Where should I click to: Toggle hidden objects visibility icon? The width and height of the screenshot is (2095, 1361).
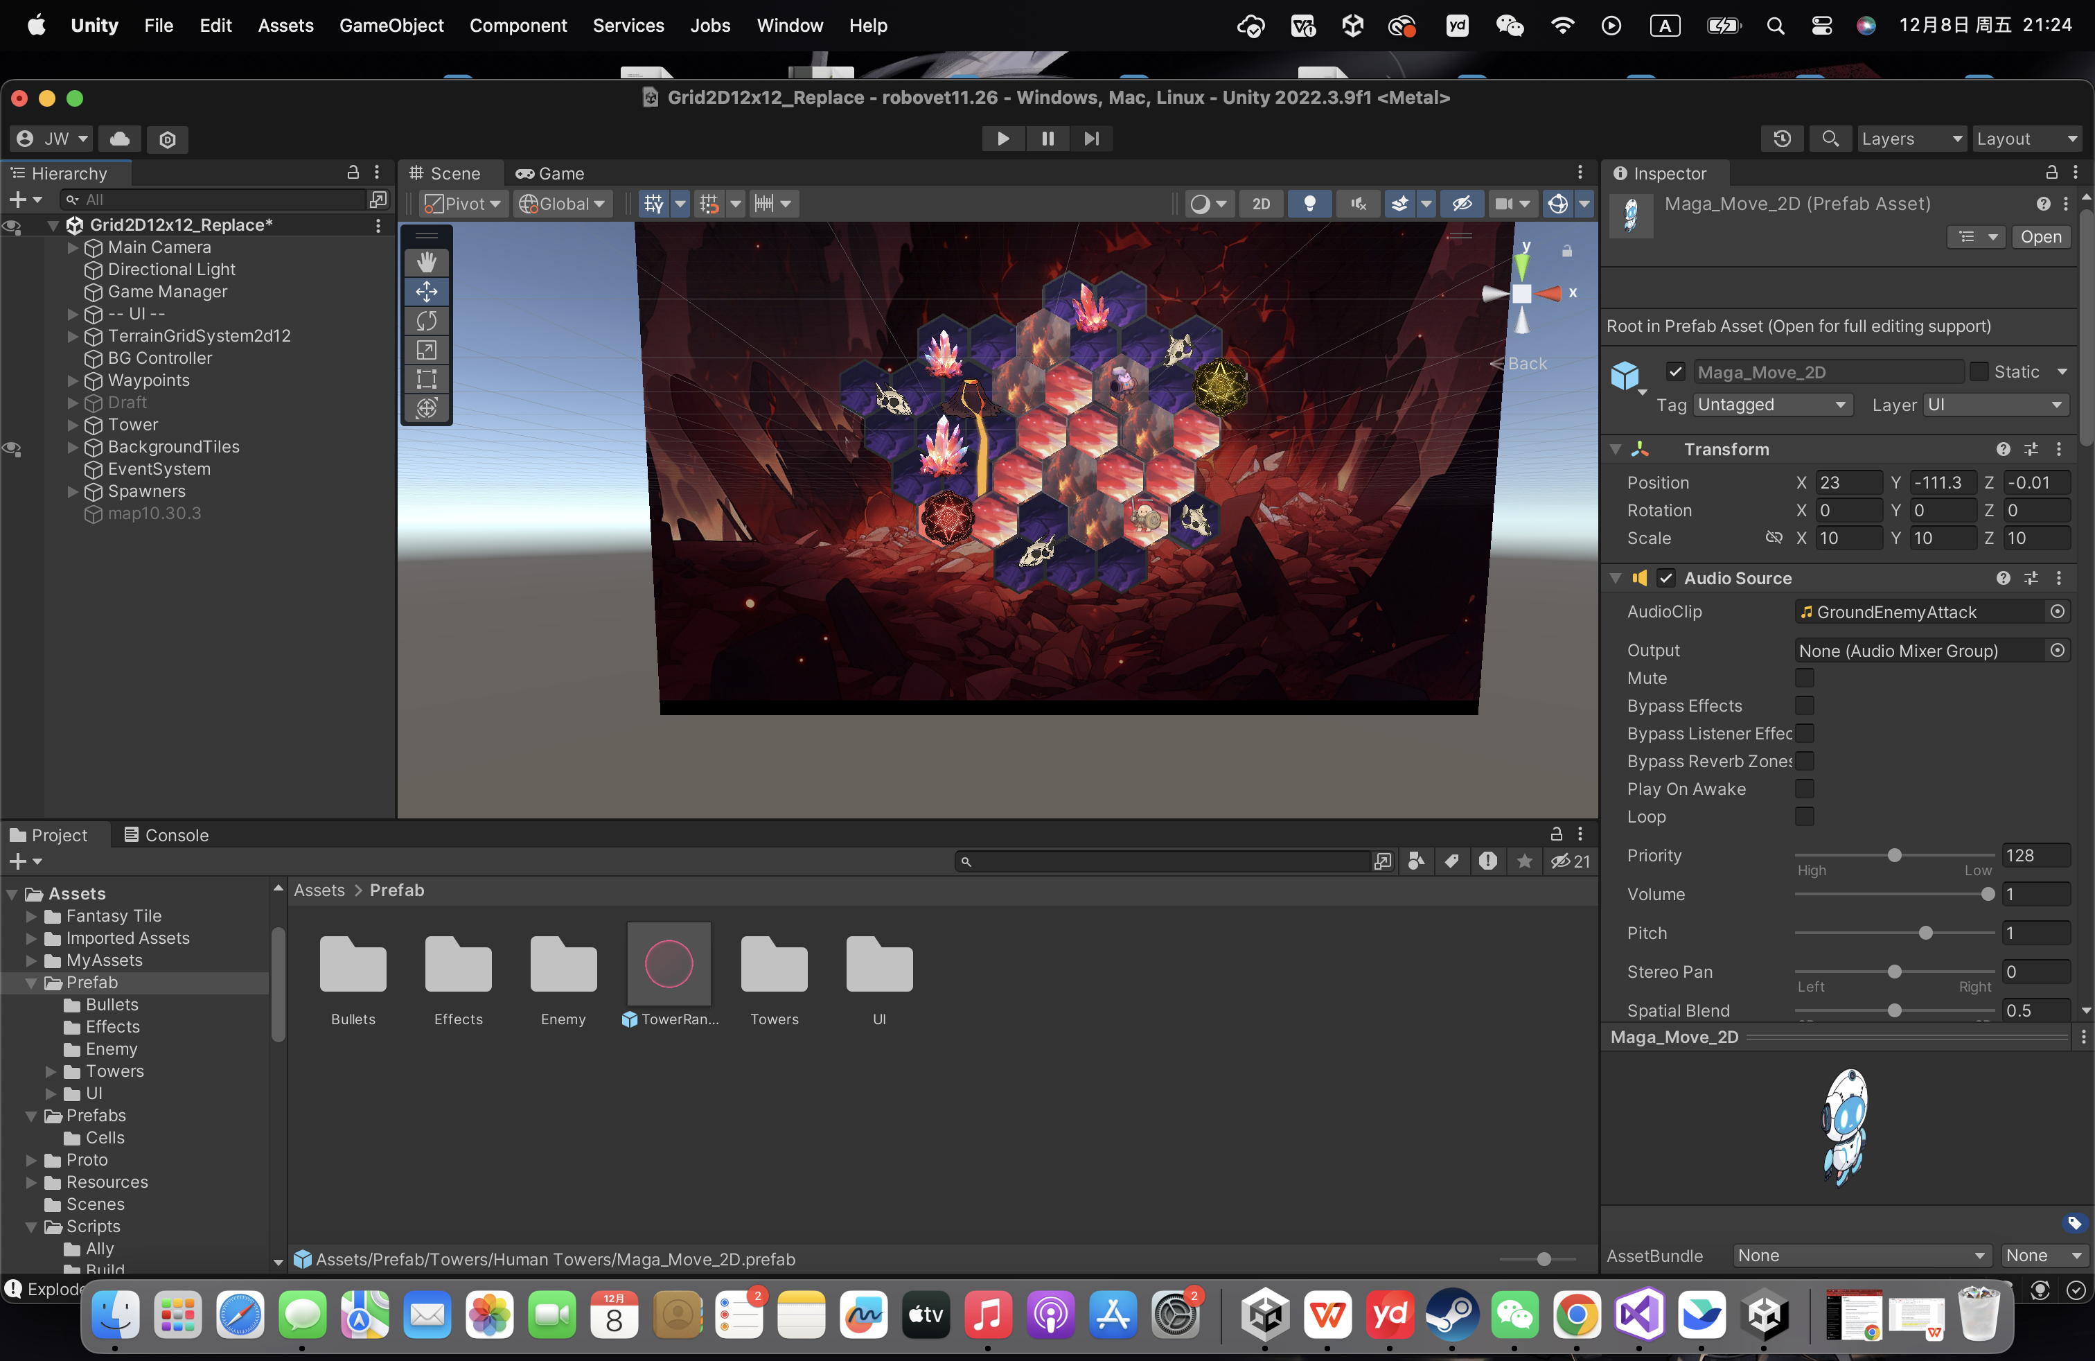pyautogui.click(x=1462, y=203)
